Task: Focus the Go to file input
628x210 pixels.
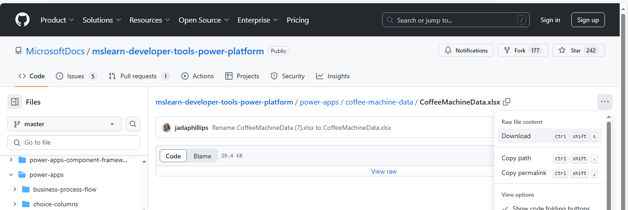Action: 74,142
